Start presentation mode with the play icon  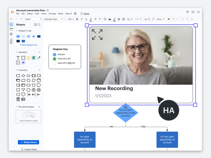click(193, 12)
